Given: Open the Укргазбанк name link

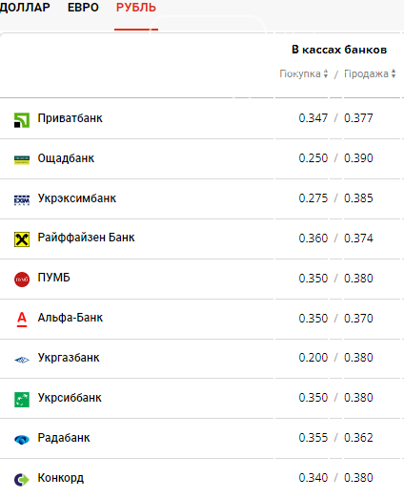Looking at the screenshot, I should coord(69,358).
